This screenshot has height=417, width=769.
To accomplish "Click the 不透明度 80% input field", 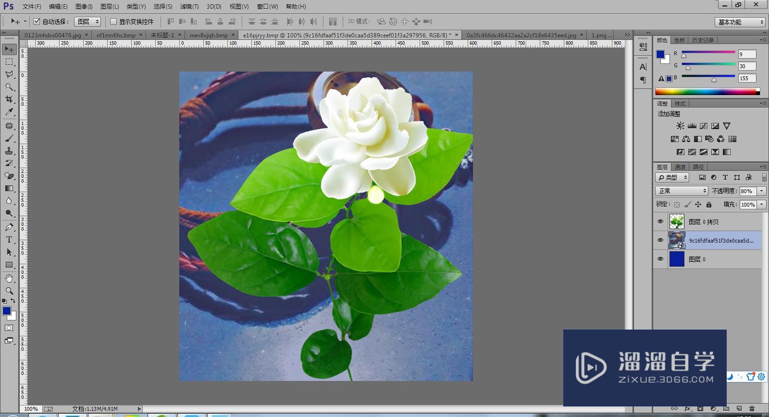I will click(747, 191).
